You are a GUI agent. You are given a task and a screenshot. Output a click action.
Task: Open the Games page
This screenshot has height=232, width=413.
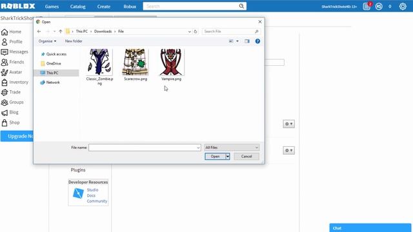click(52, 6)
